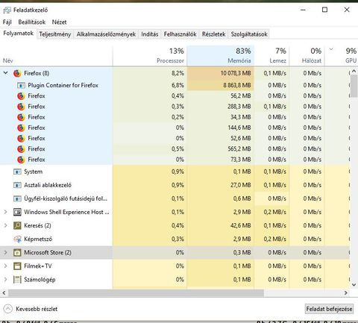This screenshot has width=358, height=323.
Task: Open the Beállítások menu
Action: (32, 22)
